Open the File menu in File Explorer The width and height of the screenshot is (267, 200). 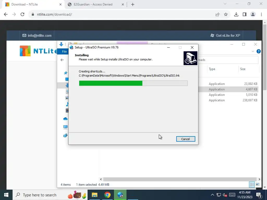tap(64, 52)
